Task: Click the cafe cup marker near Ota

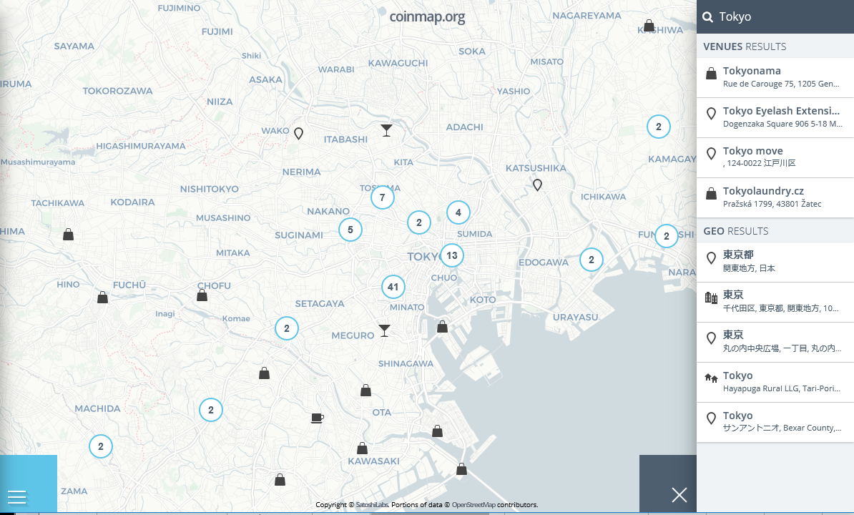Action: tap(318, 418)
